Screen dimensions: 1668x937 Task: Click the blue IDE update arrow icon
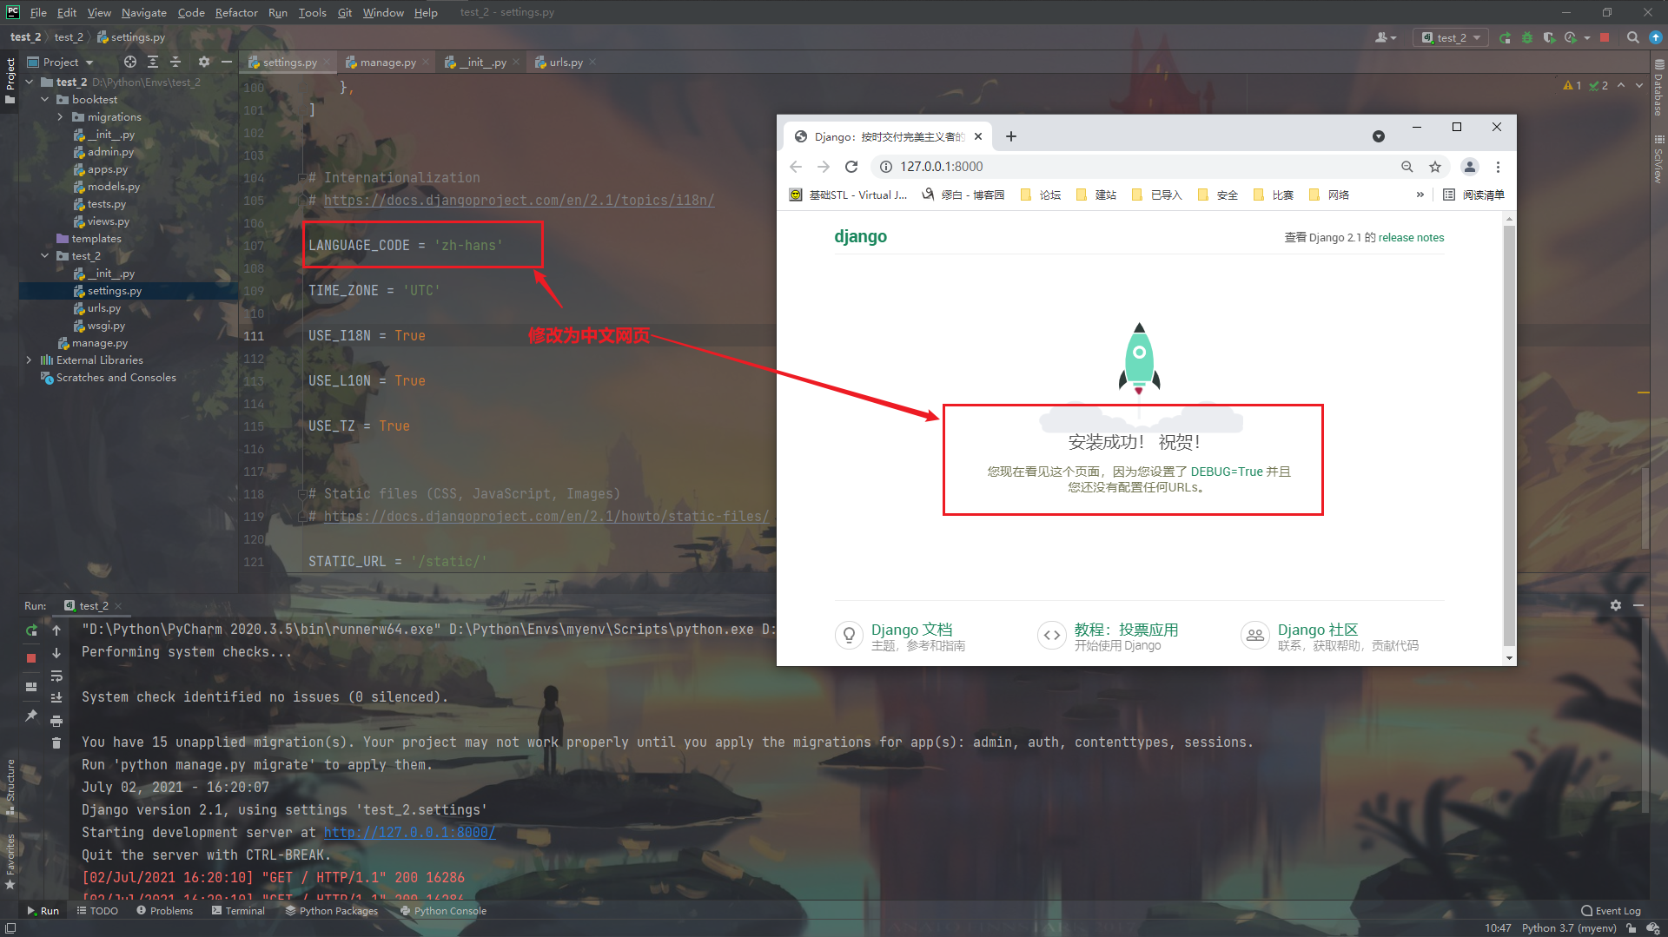click(x=1656, y=37)
